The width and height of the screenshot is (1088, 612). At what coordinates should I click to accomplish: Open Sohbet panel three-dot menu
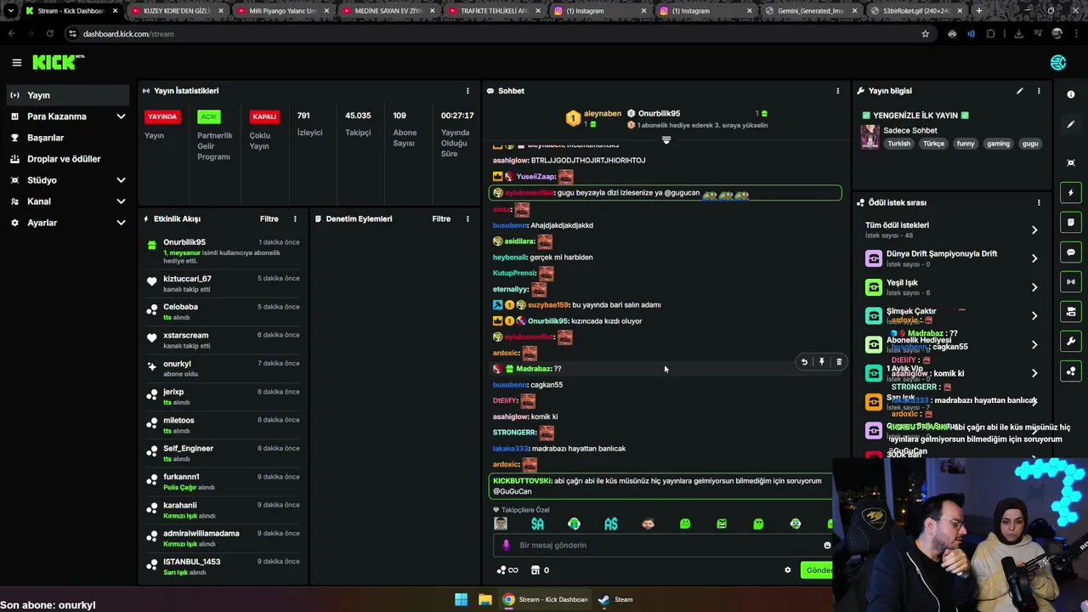[838, 91]
